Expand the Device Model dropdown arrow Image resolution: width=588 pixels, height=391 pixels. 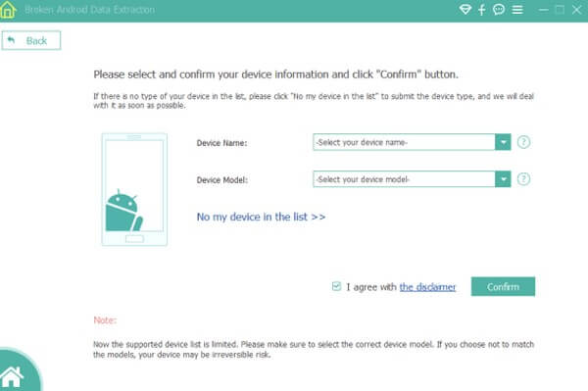(x=503, y=179)
